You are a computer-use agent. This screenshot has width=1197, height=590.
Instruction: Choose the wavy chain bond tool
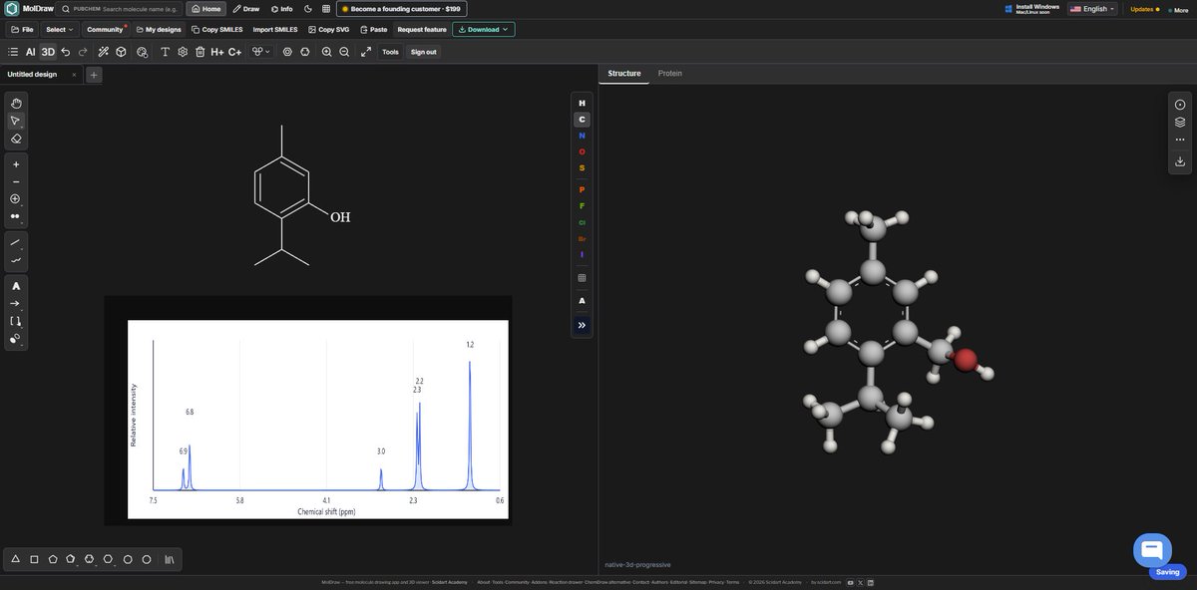[16, 260]
